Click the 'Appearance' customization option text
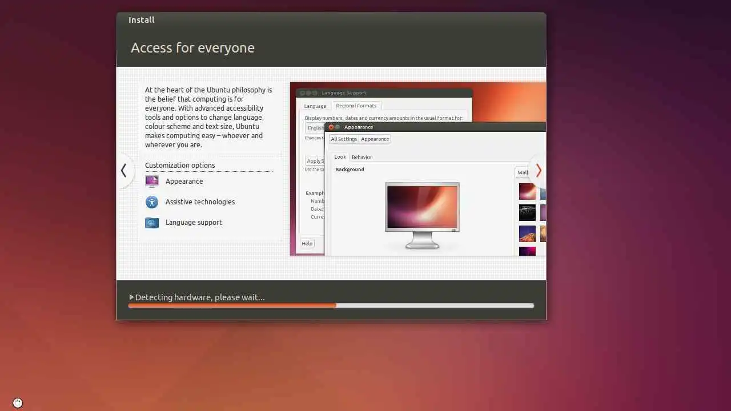The image size is (731, 411). tap(184, 182)
